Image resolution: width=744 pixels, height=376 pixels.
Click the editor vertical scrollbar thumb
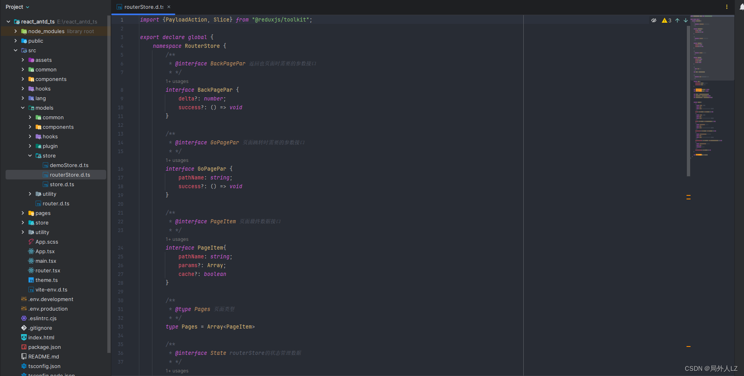click(x=688, y=101)
